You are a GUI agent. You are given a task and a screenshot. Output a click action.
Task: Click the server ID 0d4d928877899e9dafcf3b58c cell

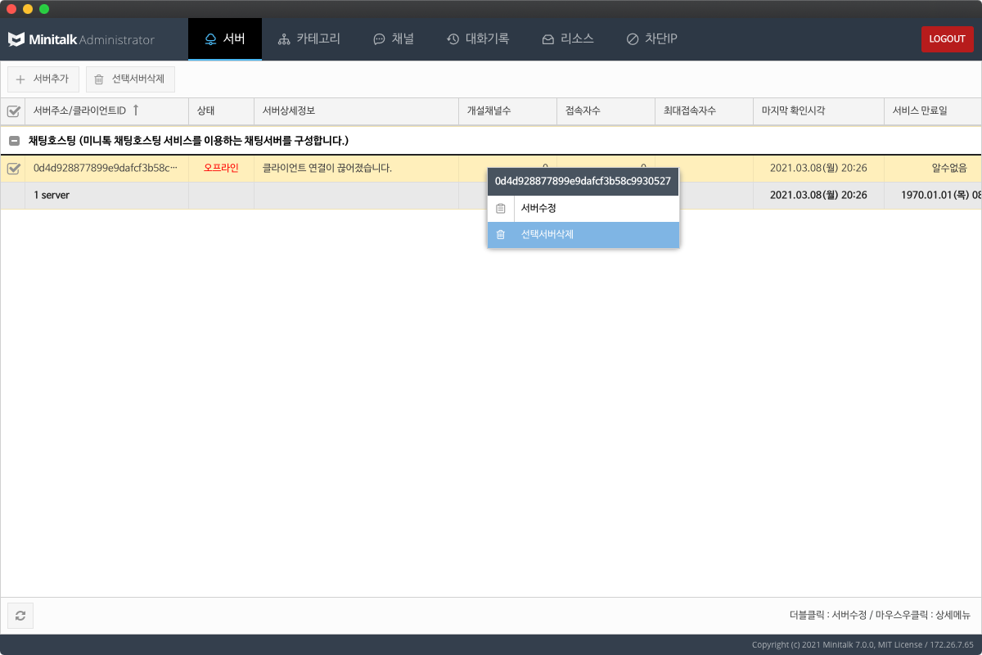click(x=106, y=168)
